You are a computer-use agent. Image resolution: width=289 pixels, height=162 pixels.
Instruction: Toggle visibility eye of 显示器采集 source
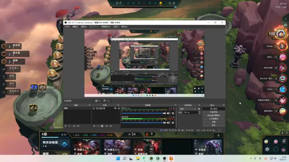[x=115, y=108]
